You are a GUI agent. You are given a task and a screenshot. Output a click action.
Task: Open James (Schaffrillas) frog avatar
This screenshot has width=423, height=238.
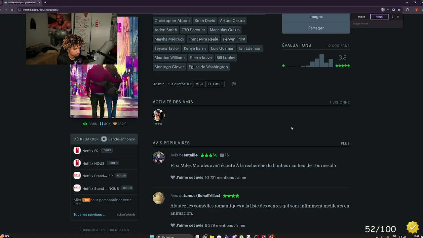click(x=159, y=198)
